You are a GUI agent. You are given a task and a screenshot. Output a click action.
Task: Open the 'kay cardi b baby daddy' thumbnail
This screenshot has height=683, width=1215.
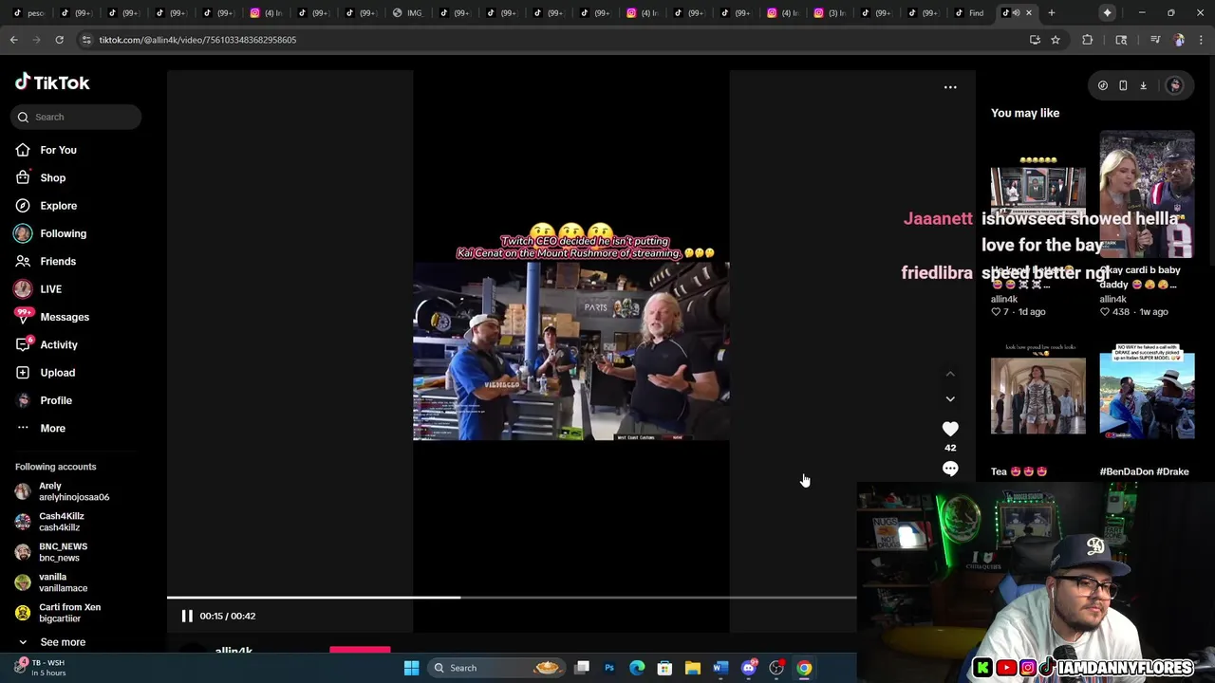coord(1147,194)
